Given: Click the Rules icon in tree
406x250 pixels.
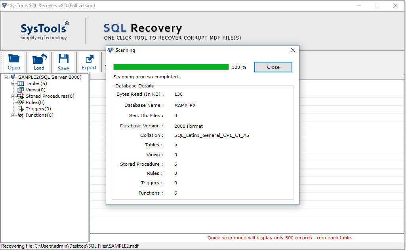Looking at the screenshot, I should [x=21, y=102].
